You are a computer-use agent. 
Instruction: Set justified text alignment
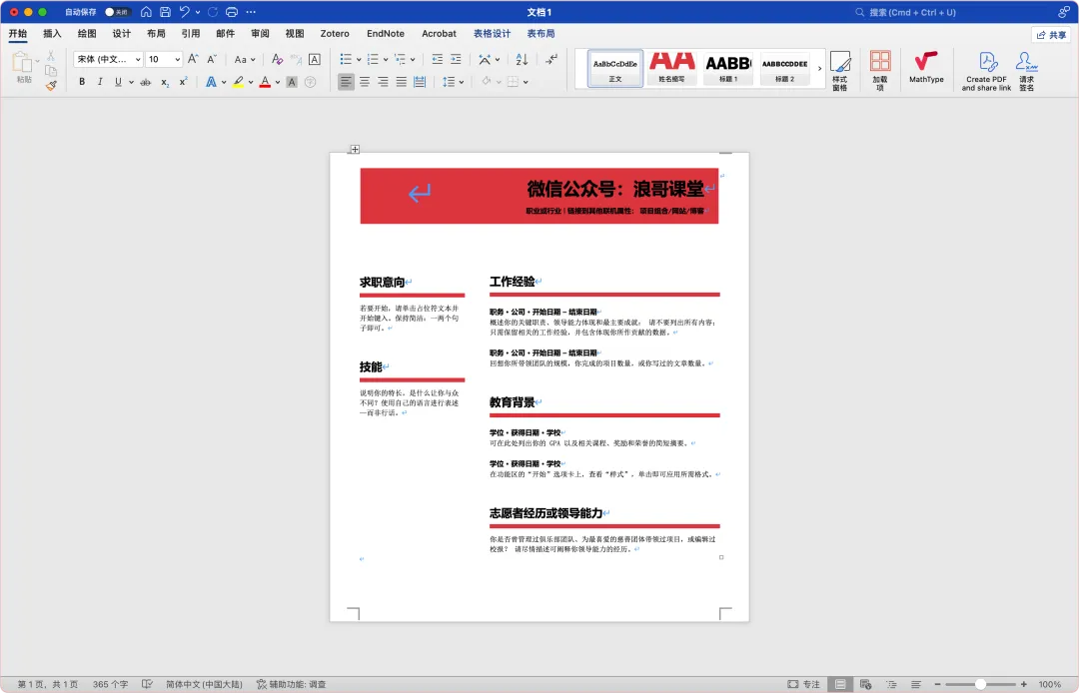point(402,82)
